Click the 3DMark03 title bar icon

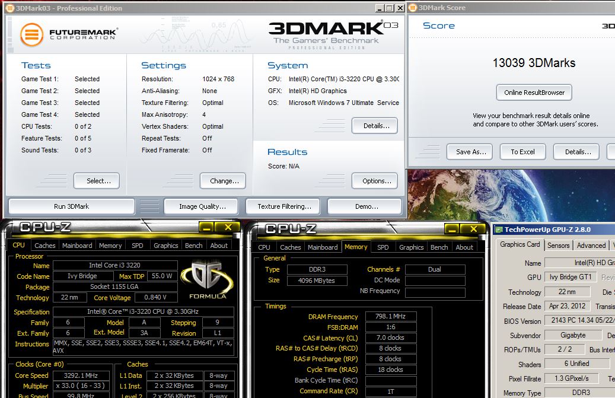pos(10,8)
